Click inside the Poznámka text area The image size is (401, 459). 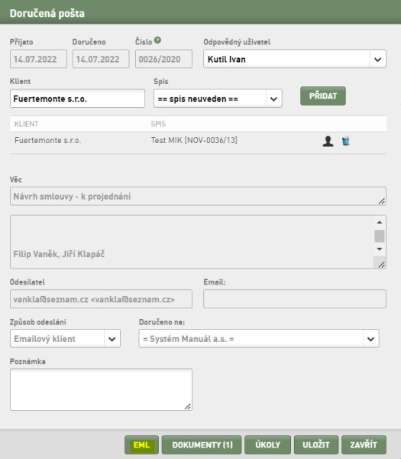(101, 389)
